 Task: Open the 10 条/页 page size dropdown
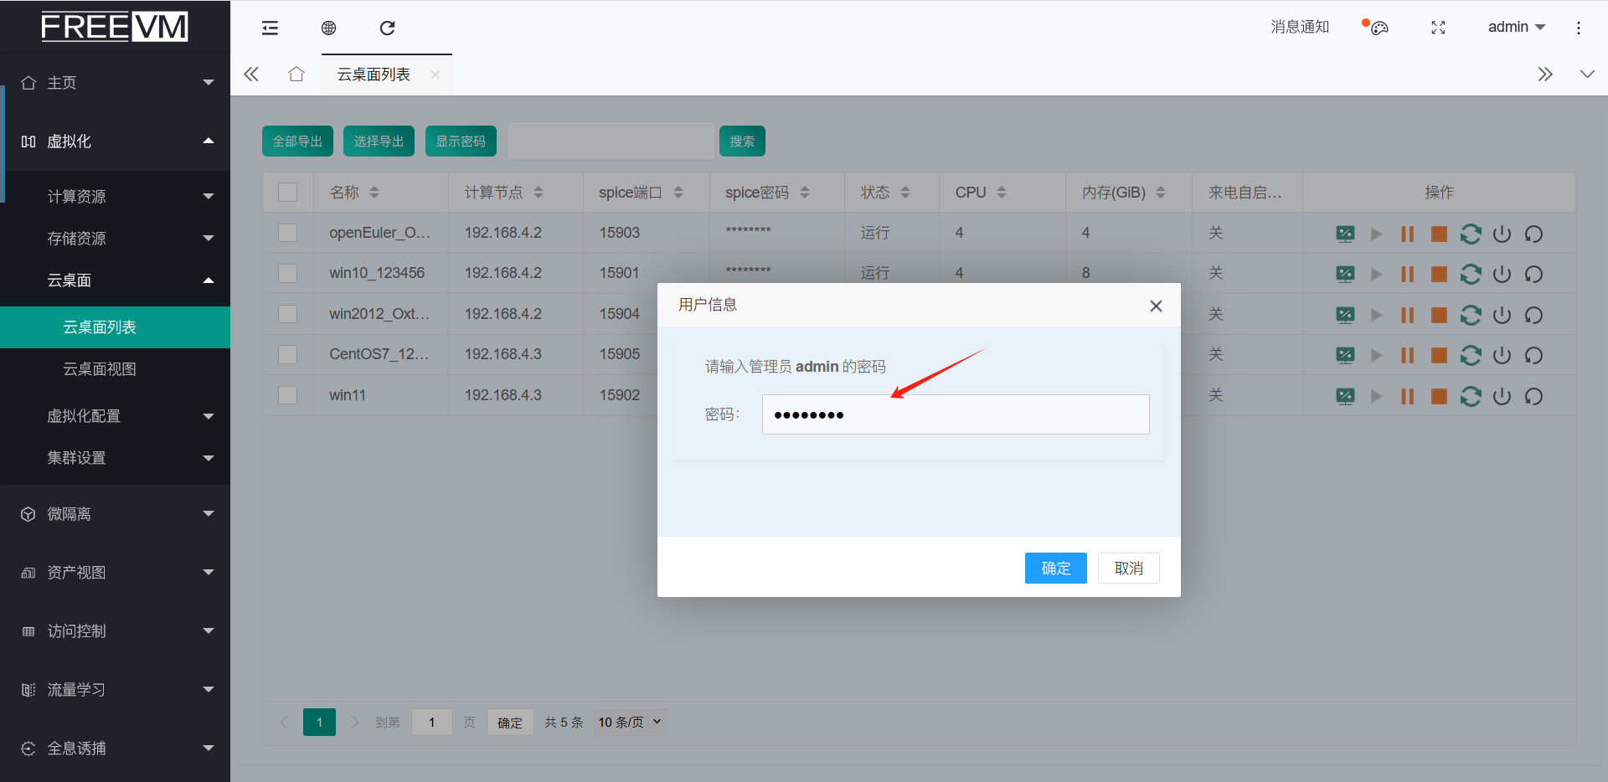point(630,722)
